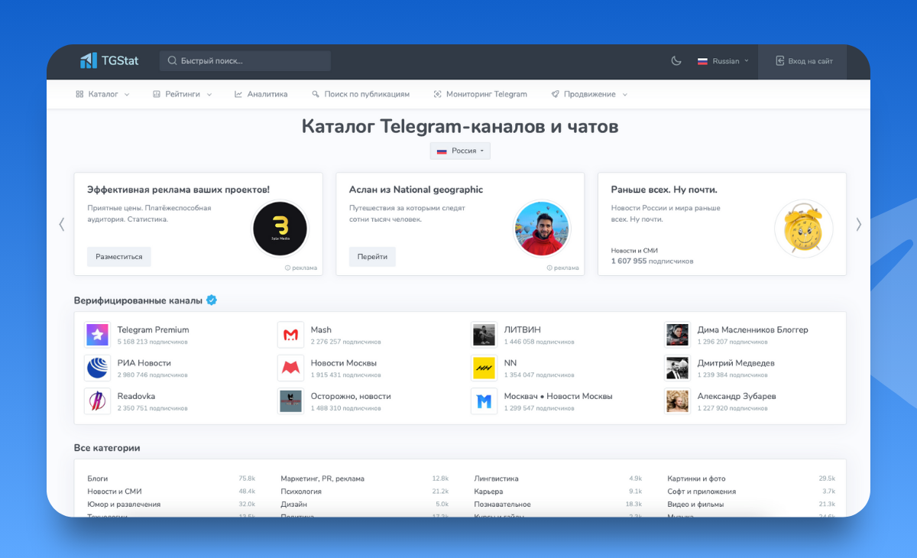The image size is (917, 558).
Task: Open Readovka channel icon
Action: (98, 401)
